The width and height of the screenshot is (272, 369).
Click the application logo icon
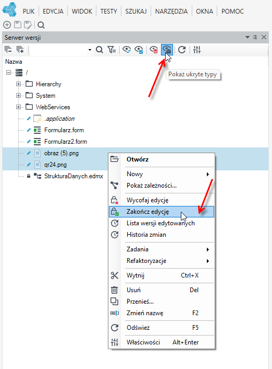pyautogui.click(x=9, y=9)
